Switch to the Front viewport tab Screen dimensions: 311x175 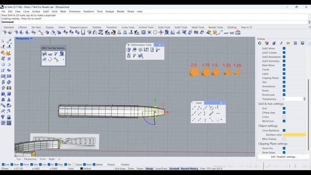[x=43, y=159]
